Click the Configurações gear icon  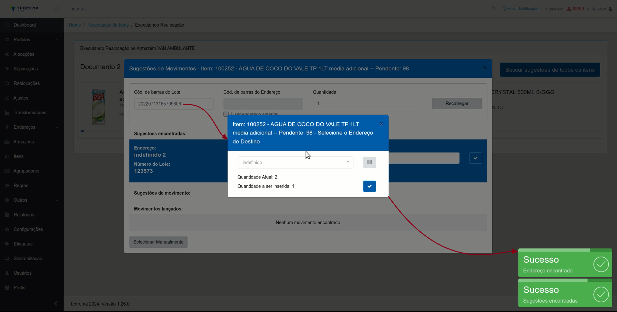click(x=7, y=229)
